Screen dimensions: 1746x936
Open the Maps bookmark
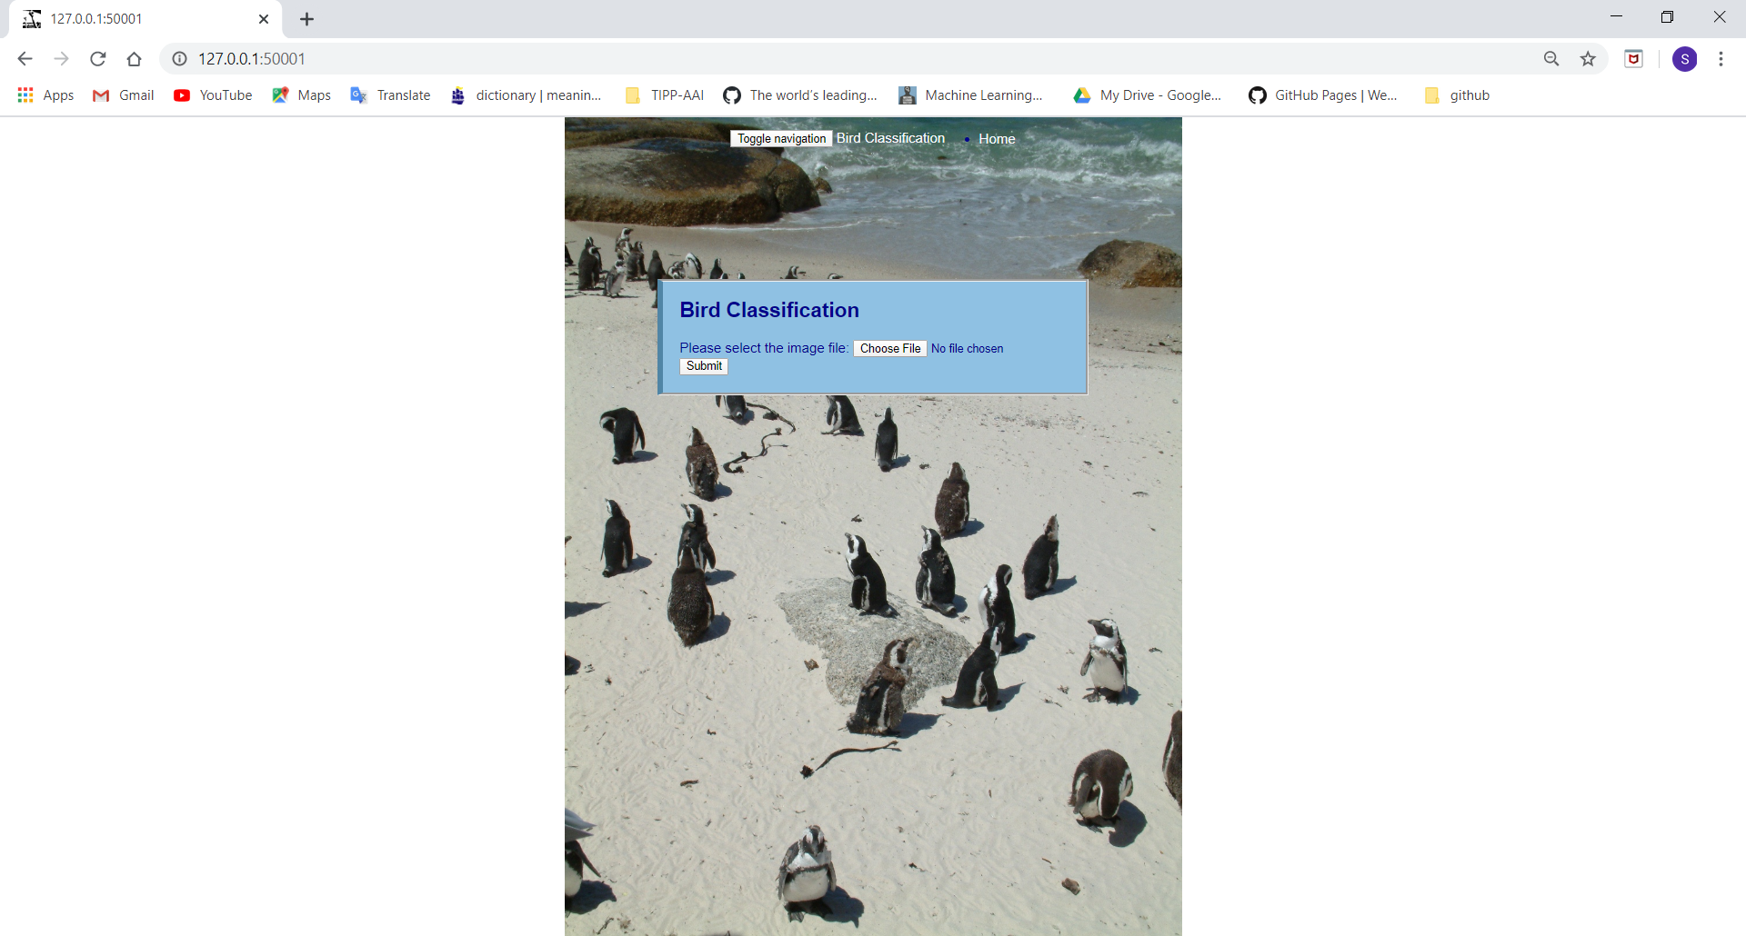[x=302, y=95]
